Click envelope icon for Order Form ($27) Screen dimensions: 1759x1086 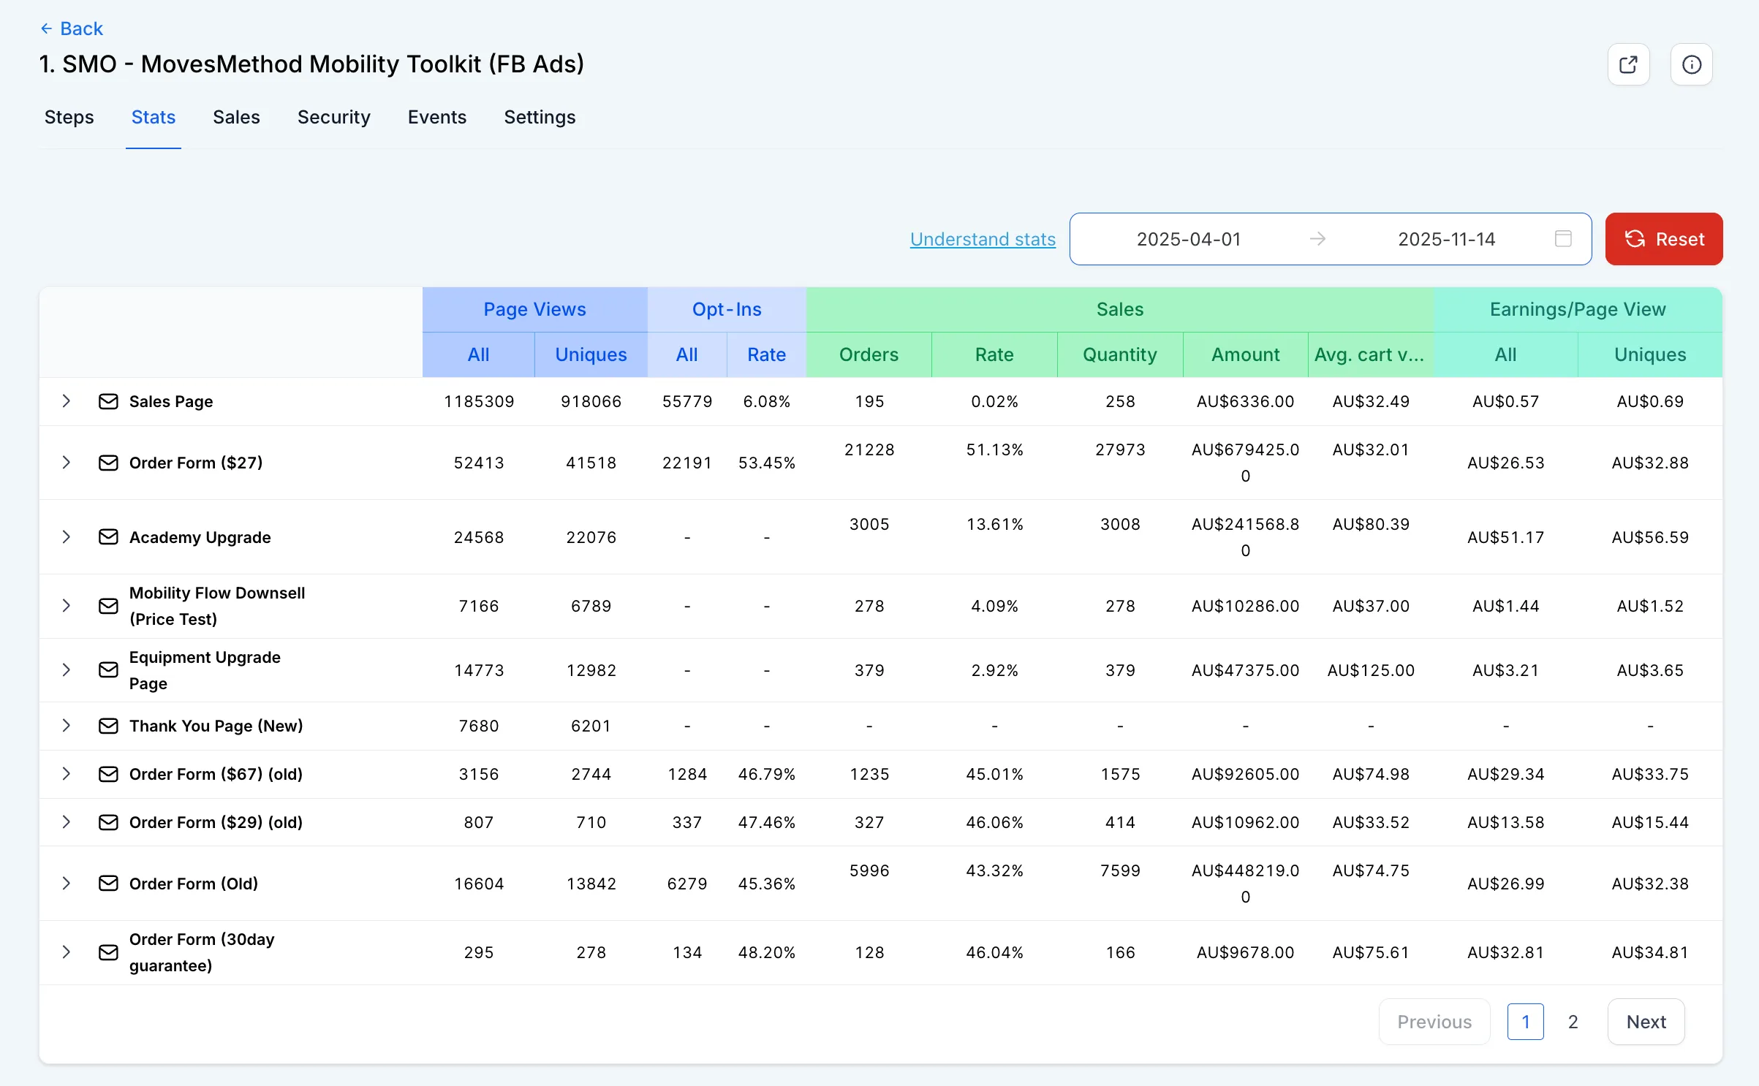(x=108, y=463)
